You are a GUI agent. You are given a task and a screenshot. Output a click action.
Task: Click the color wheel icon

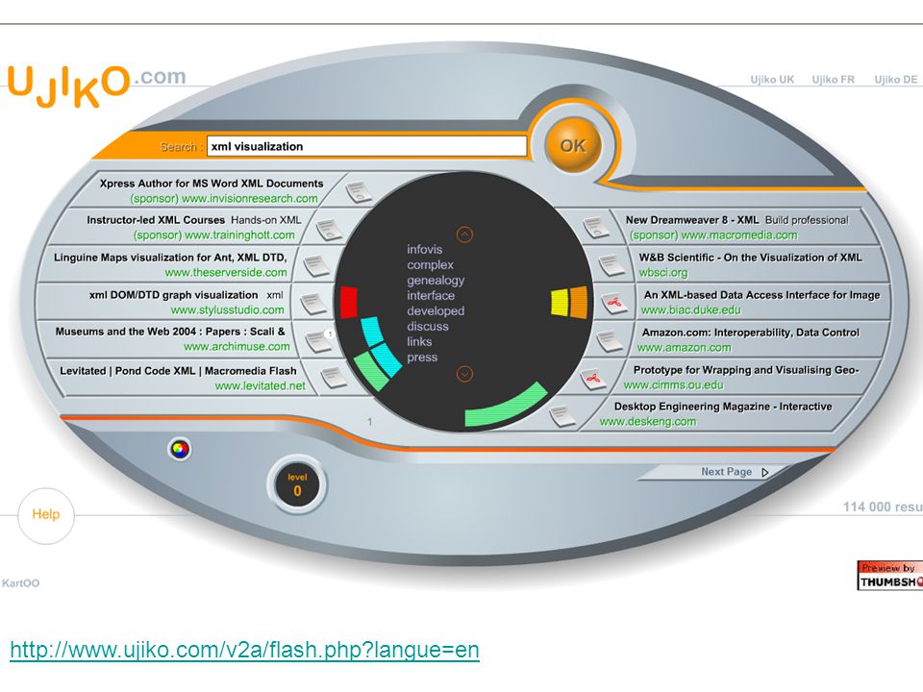click(x=180, y=450)
